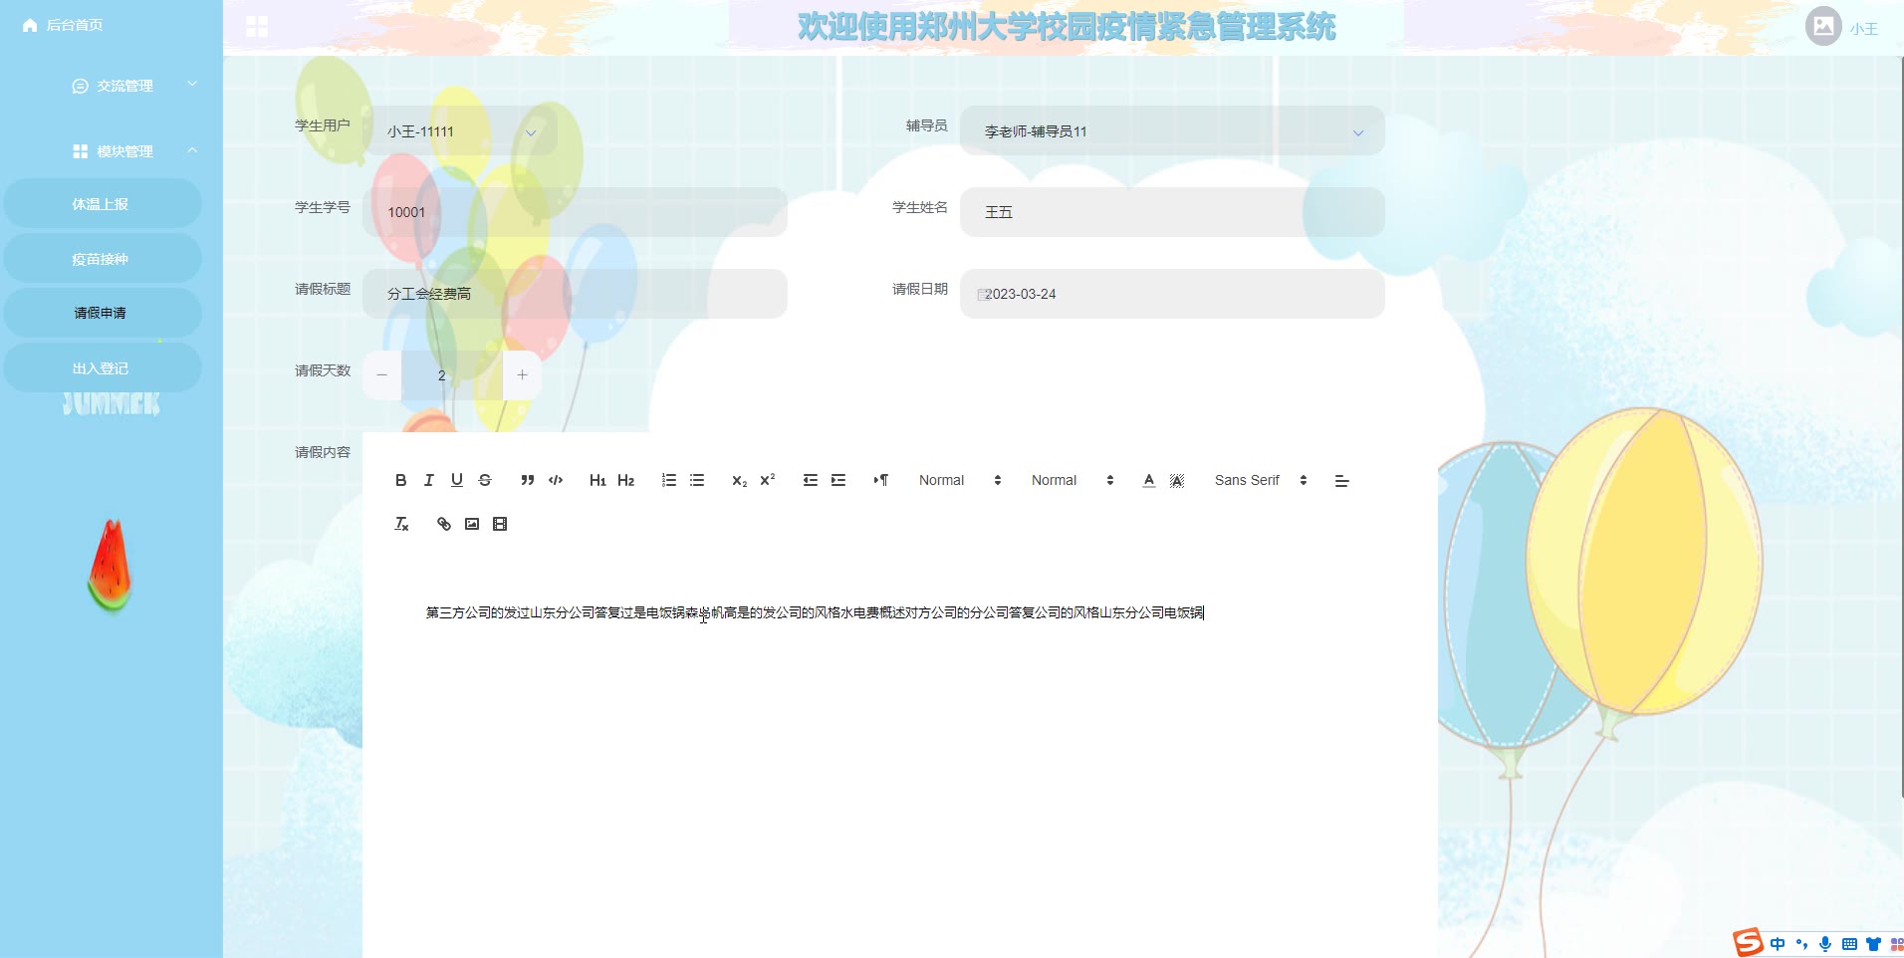Open the 小王 user avatar menu
The image size is (1904, 958).
point(1823,26)
